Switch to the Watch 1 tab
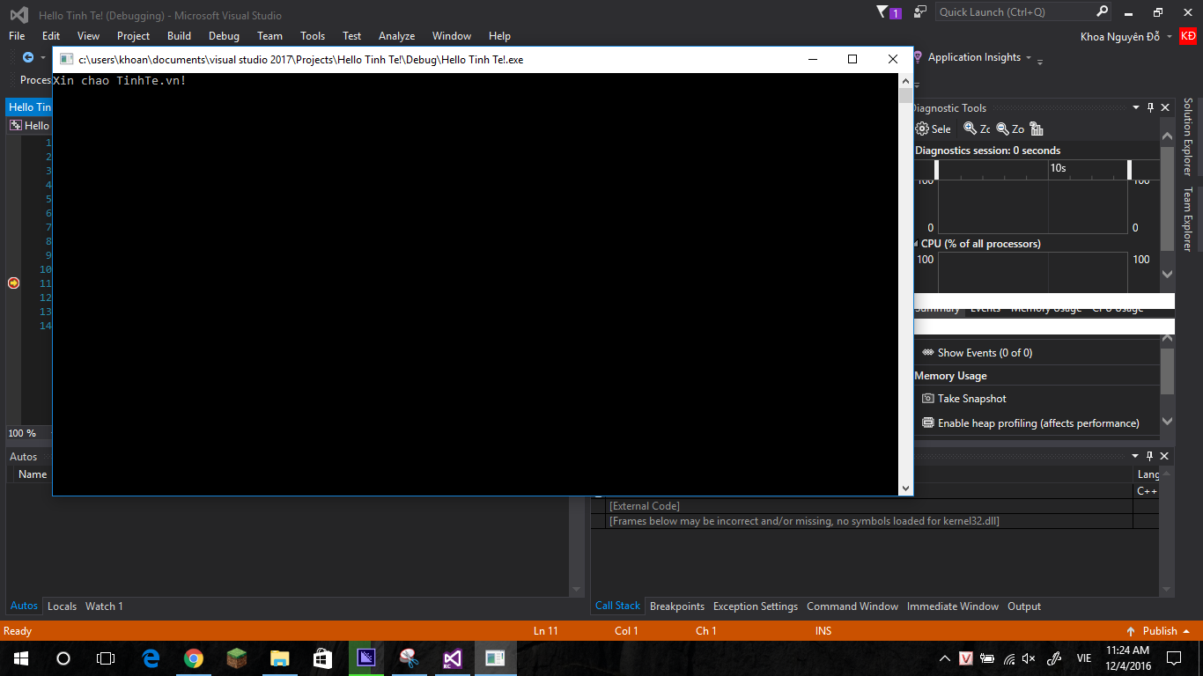The width and height of the screenshot is (1203, 676). tap(104, 606)
